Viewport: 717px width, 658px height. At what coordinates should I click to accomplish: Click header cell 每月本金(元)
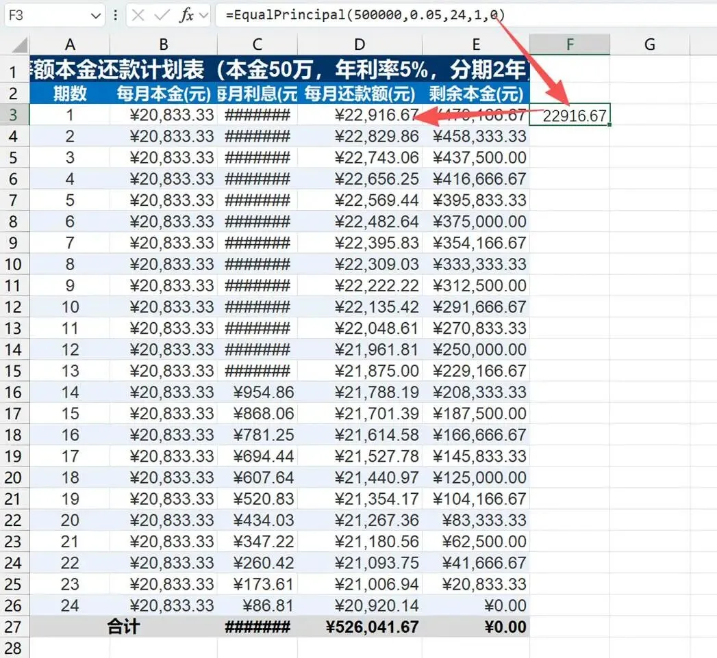pos(163,94)
